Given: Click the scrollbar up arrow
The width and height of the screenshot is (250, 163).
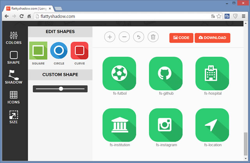Looking at the screenshot, I should [246, 23].
